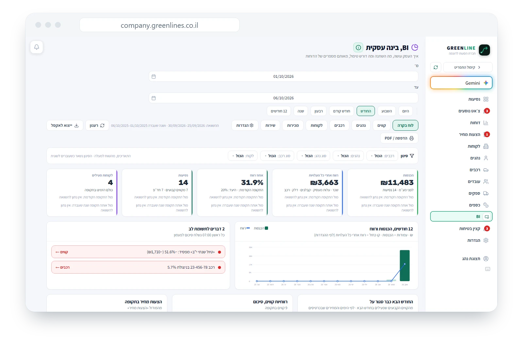Open the סוג נהג filter dropdown
This screenshot has width=523, height=351.
pyautogui.click(x=313, y=156)
